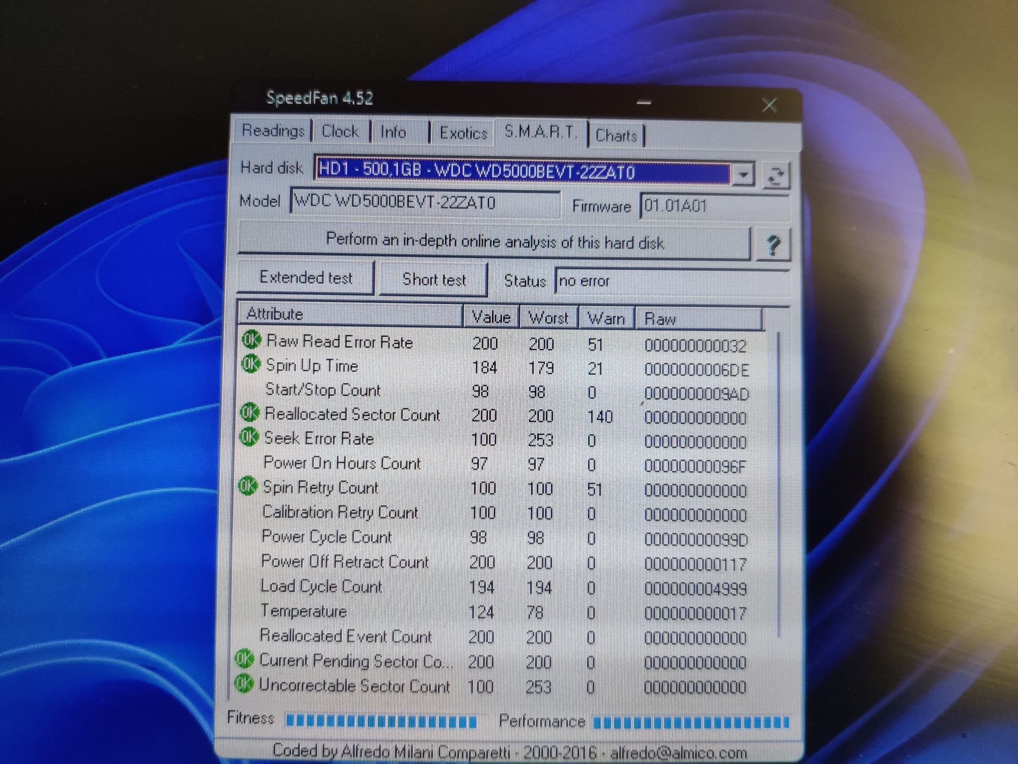This screenshot has height=764, width=1018.
Task: Close the SpeedFan window
Action: pos(769,105)
